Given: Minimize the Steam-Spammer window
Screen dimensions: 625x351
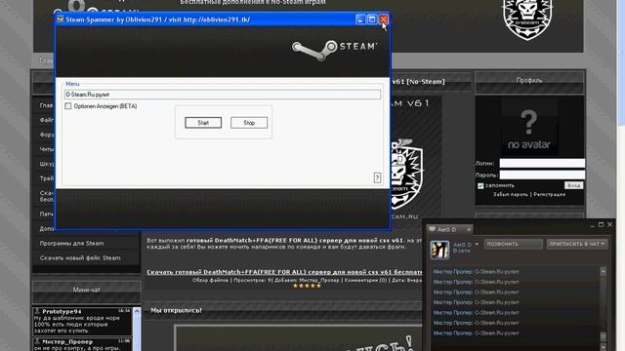Looking at the screenshot, I should tap(360, 19).
